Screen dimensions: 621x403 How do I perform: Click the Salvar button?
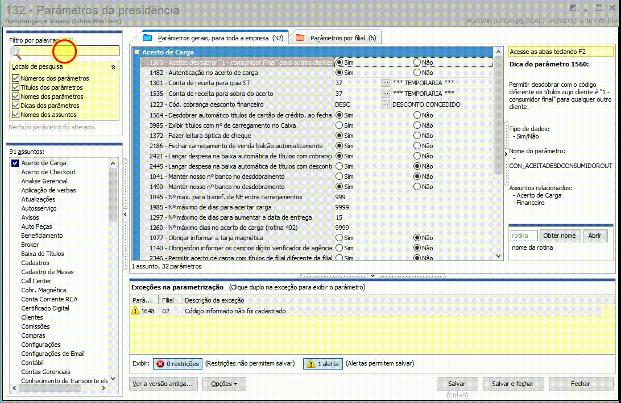(457, 384)
